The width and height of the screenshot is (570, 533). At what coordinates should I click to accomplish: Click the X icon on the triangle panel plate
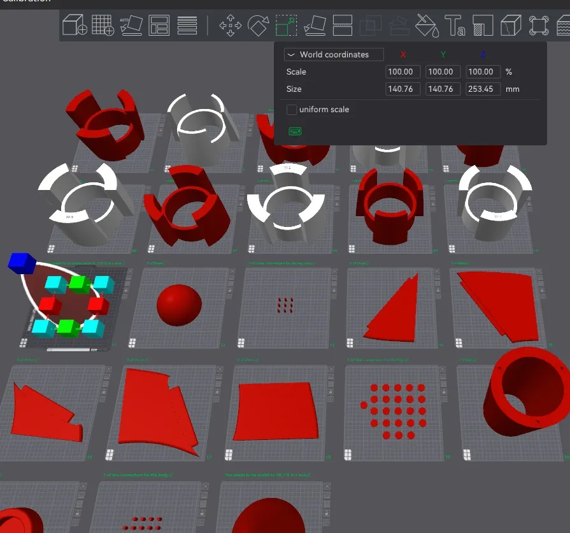pos(437,271)
